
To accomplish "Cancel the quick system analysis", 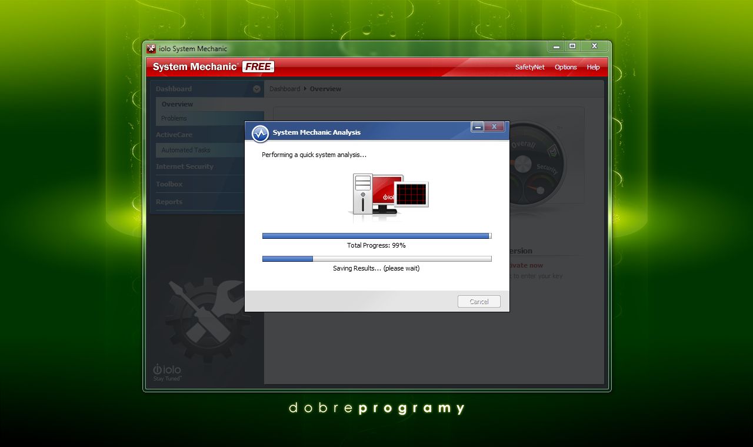I will [x=479, y=302].
